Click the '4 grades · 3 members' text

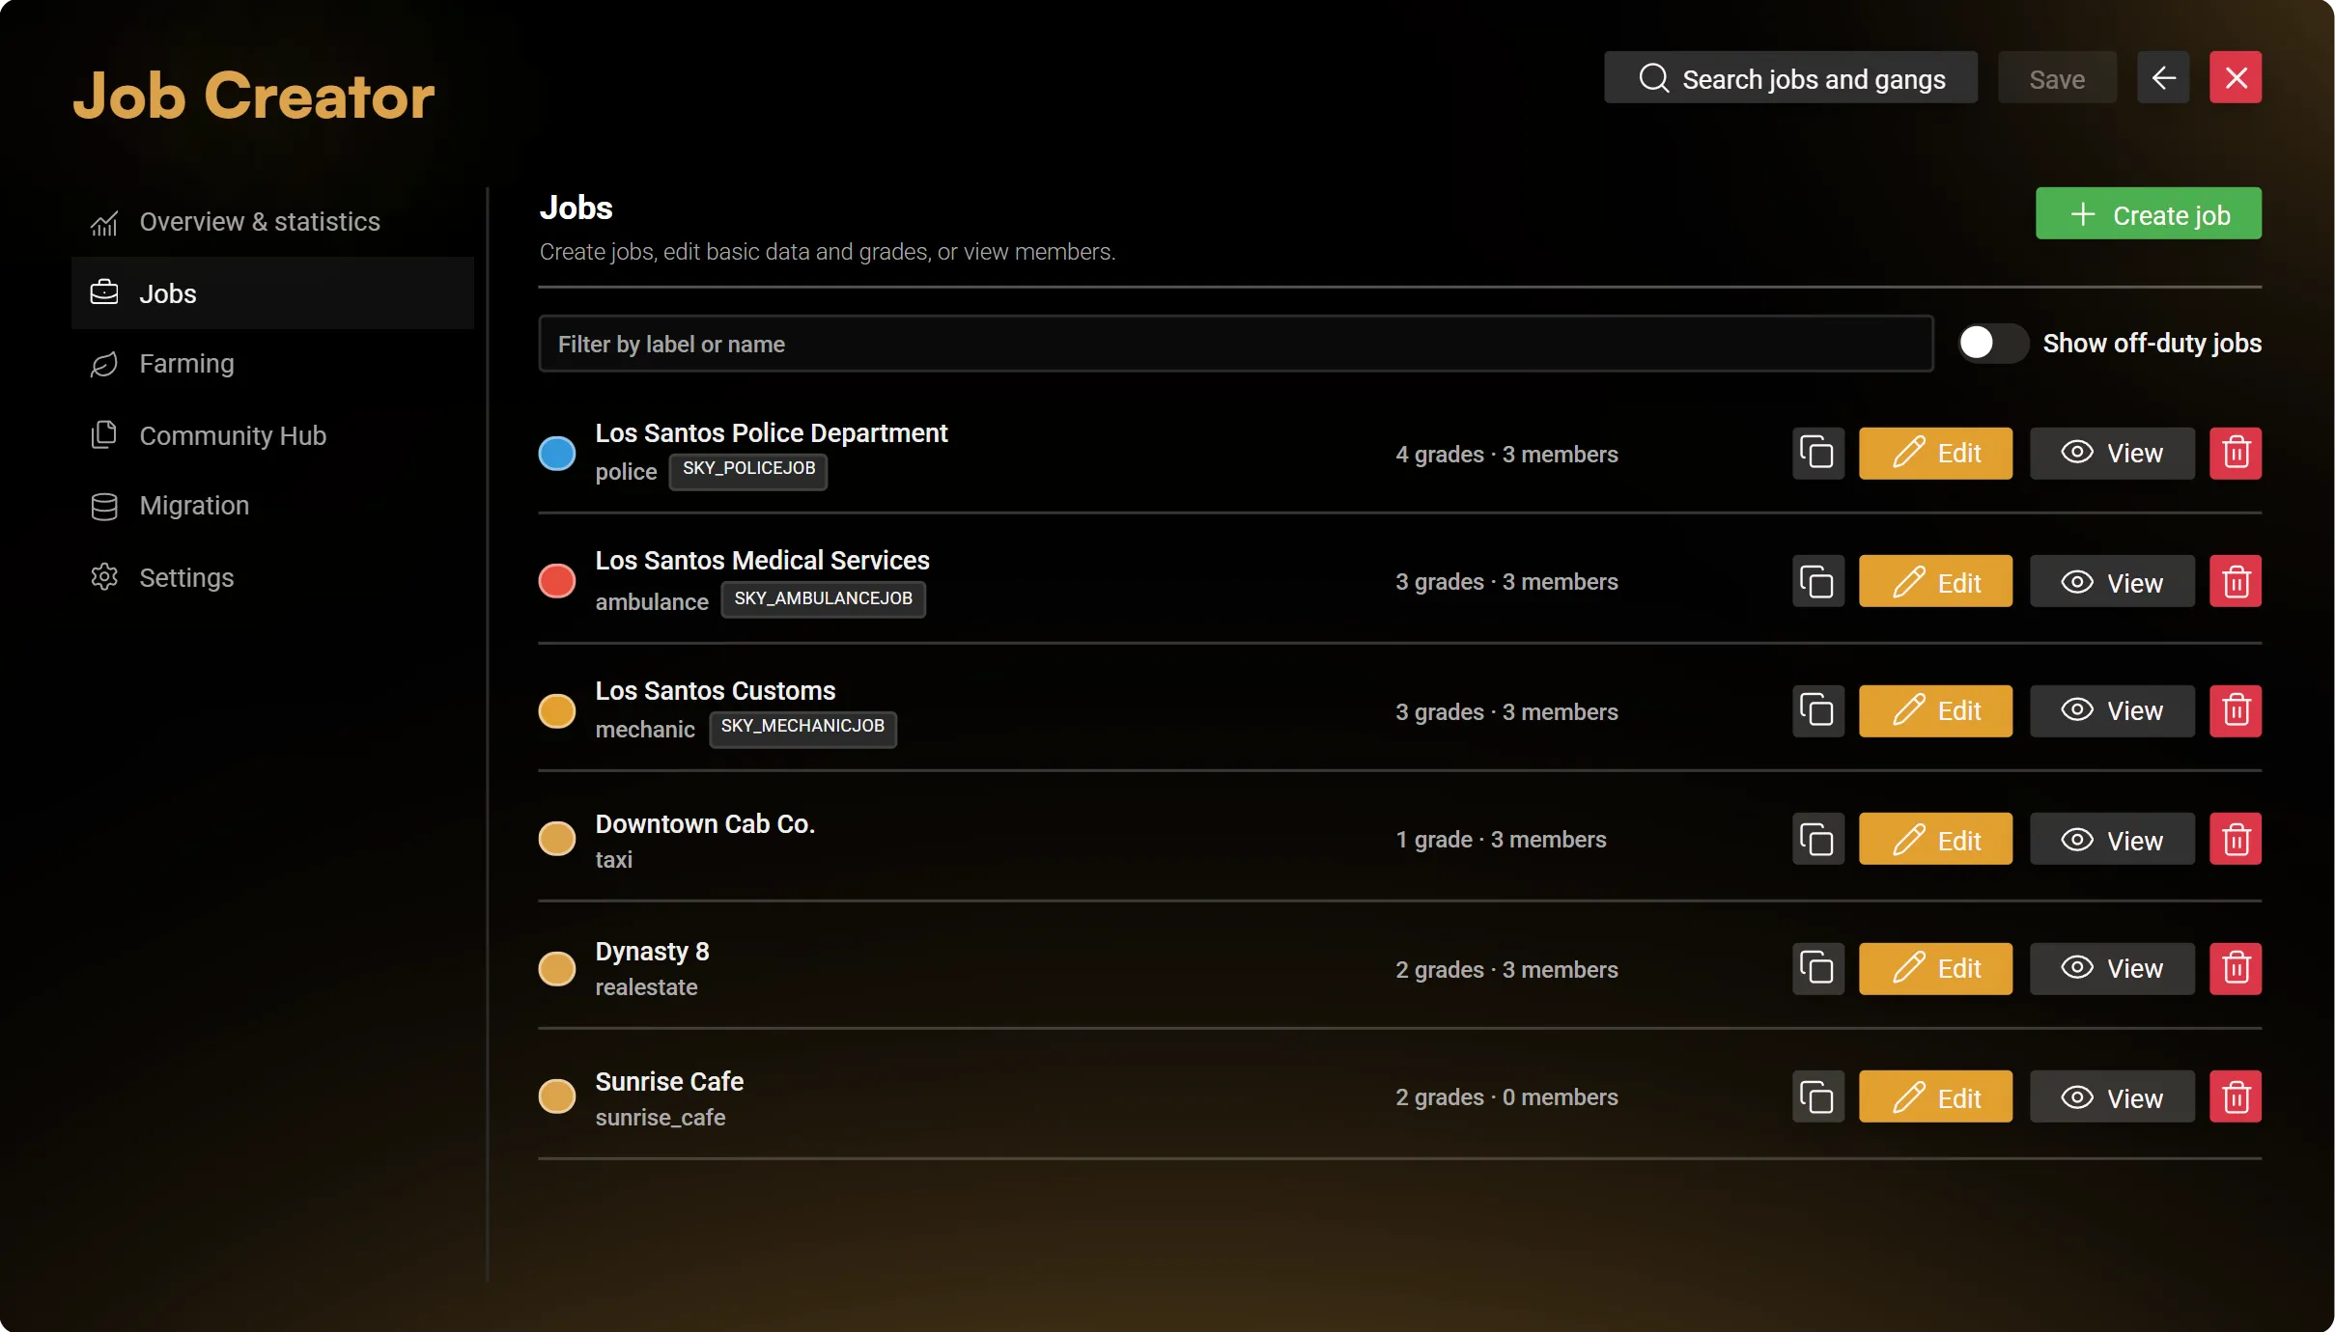point(1506,454)
